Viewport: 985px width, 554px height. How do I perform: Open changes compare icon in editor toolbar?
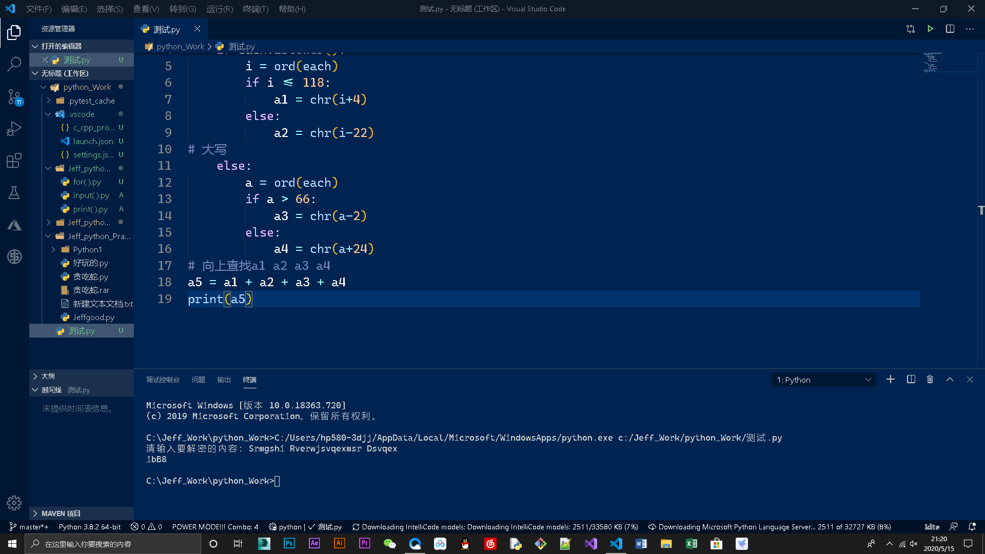coord(911,29)
